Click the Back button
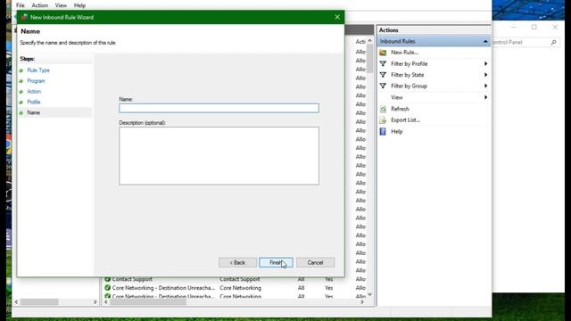The width and height of the screenshot is (571, 321). (237, 262)
